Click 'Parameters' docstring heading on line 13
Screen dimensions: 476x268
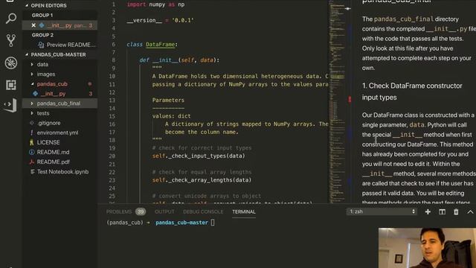(168, 100)
